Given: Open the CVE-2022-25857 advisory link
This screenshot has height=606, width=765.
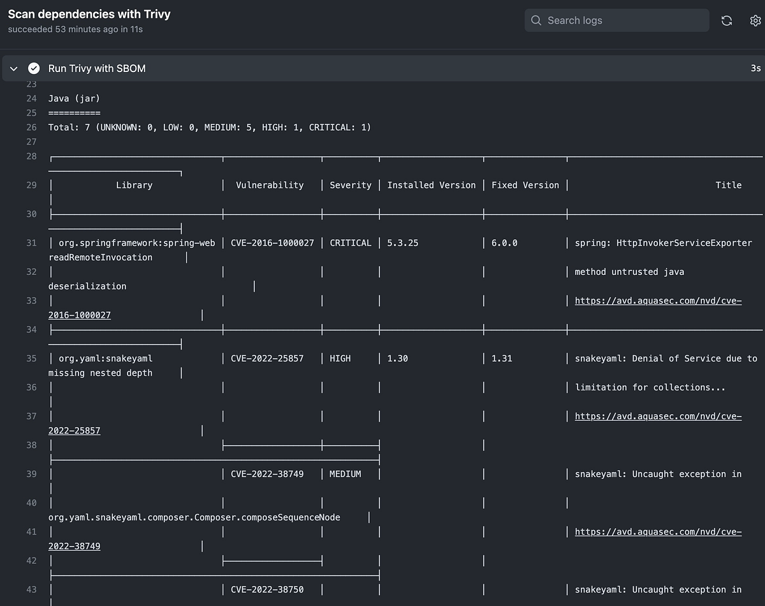Looking at the screenshot, I should 658,416.
